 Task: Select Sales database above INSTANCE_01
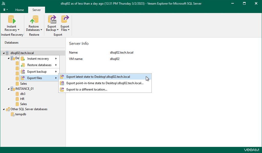click(x=23, y=84)
